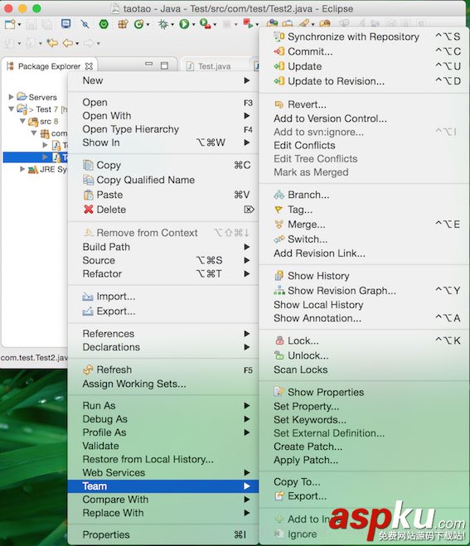The image size is (470, 546).
Task: Click the Show Revision Graph icon
Action: coord(279,290)
